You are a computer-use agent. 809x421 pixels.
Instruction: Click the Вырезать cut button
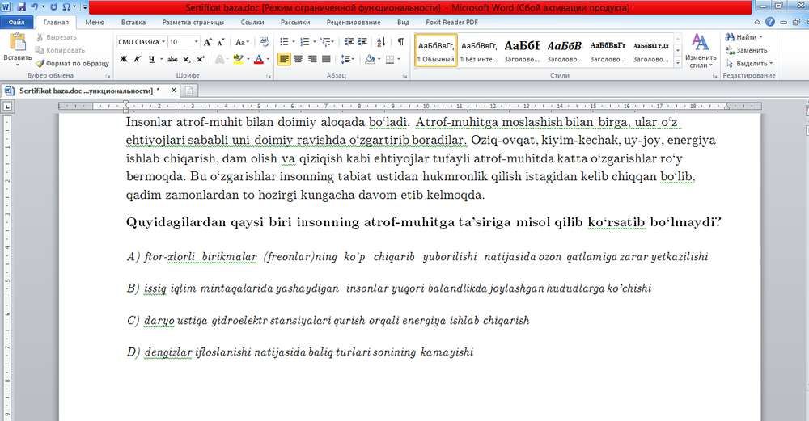(57, 37)
